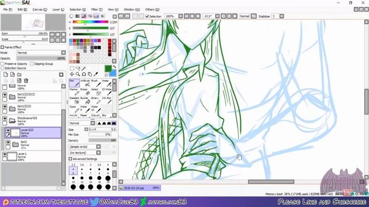The width and height of the screenshot is (369, 207).
Task: Select brush size preset 6
Action: click(x=82, y=170)
